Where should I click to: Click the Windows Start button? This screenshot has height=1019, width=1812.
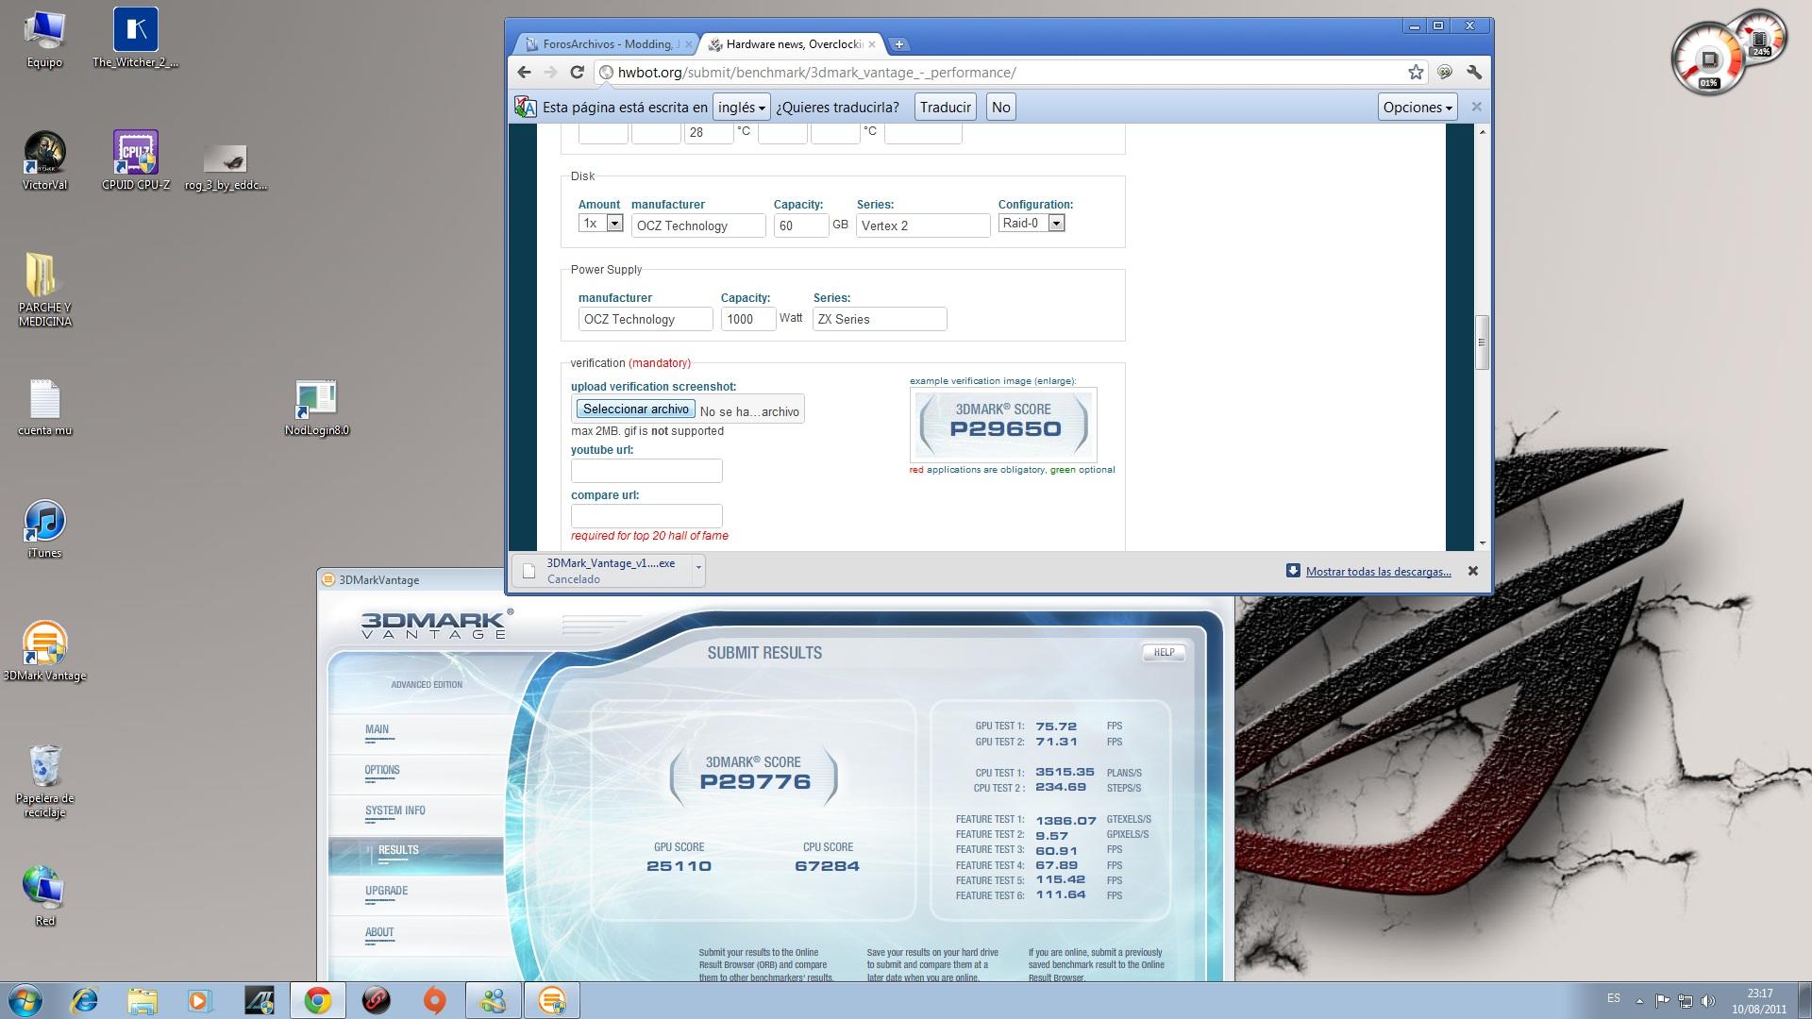(x=25, y=1000)
